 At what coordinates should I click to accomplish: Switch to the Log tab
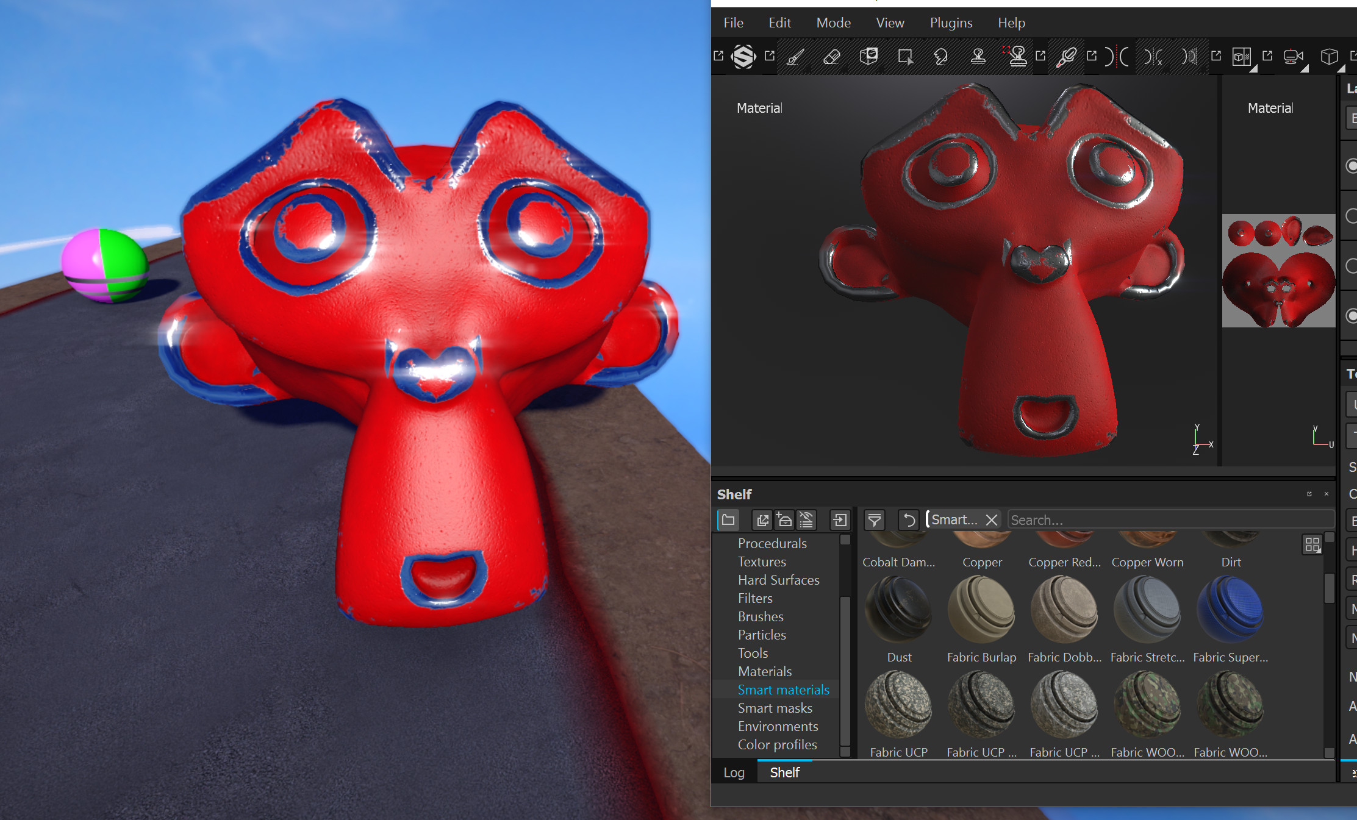[734, 772]
